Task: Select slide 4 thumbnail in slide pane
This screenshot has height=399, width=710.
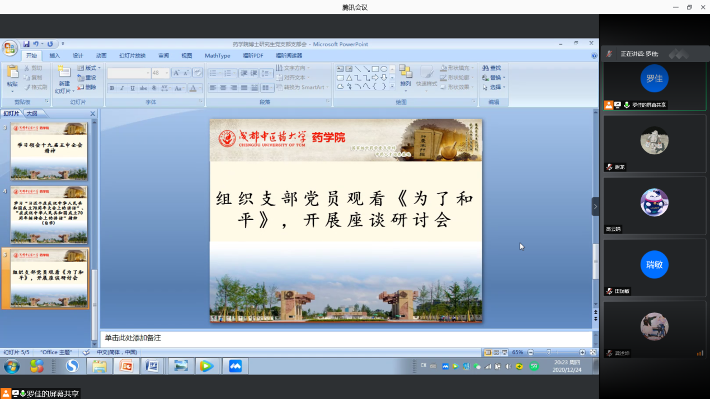Action: tap(49, 215)
